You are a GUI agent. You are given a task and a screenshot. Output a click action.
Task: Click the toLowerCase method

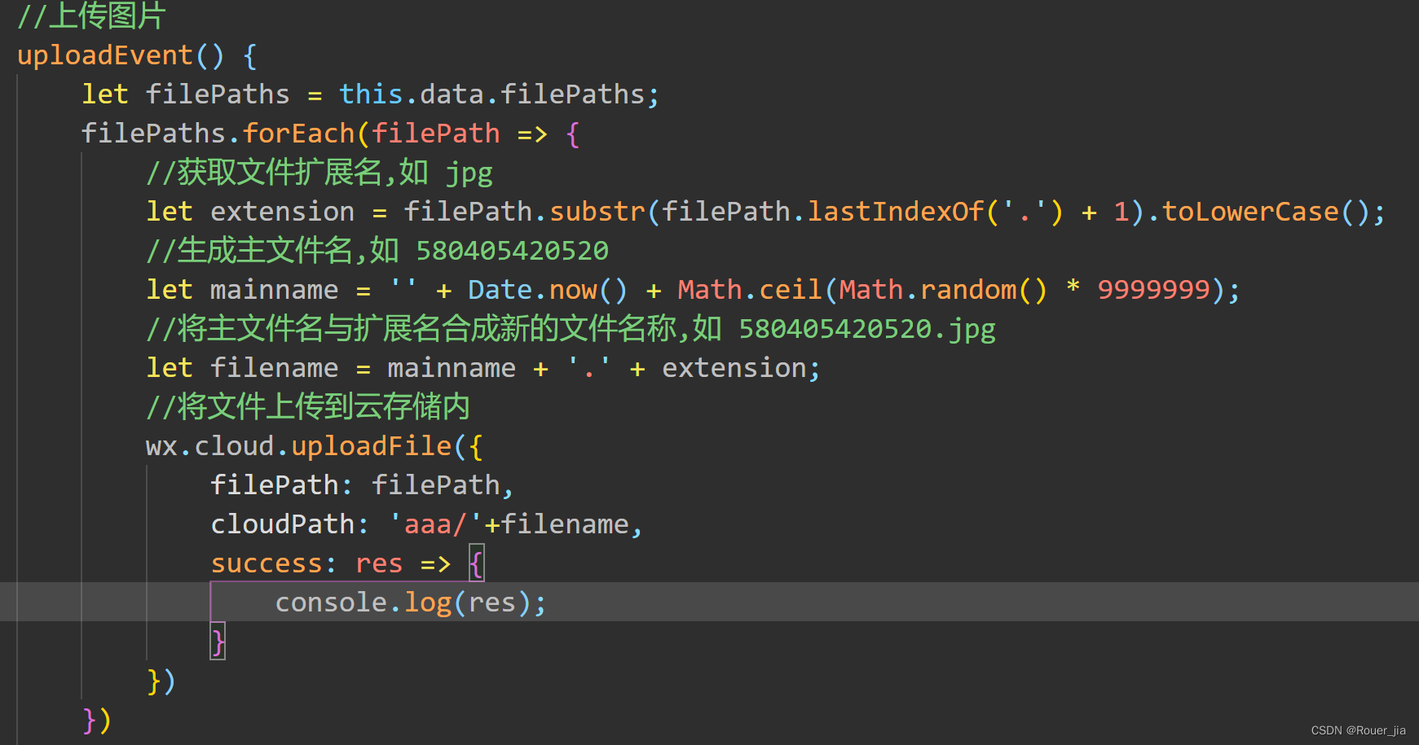[1250, 212]
